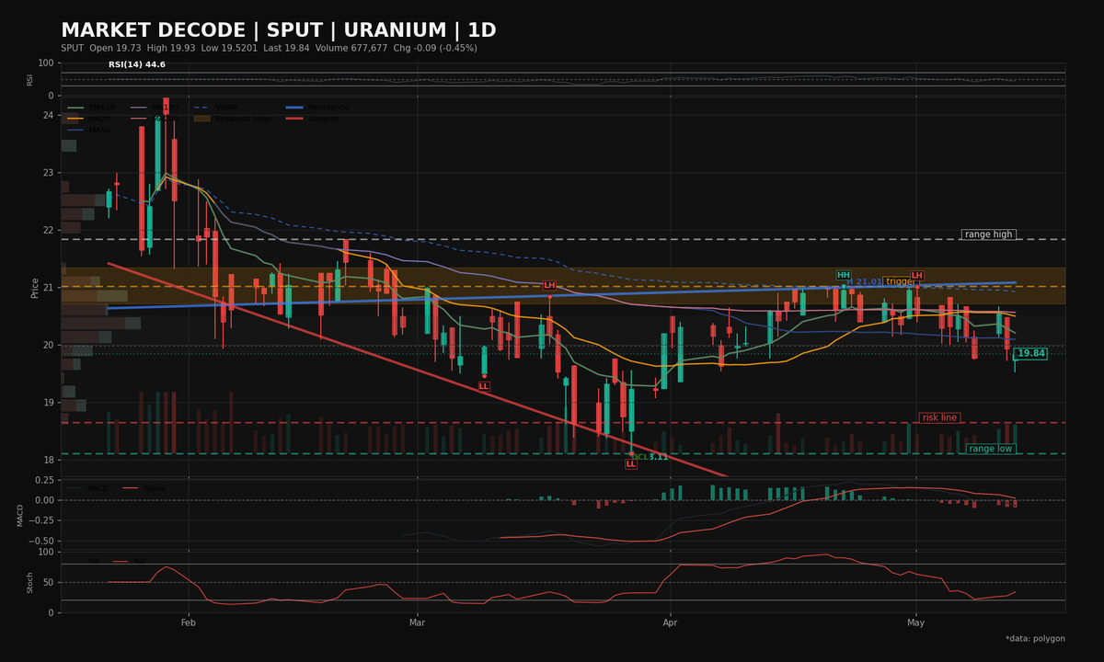
Task: Click the data: polygon attribution
Action: point(1035,638)
